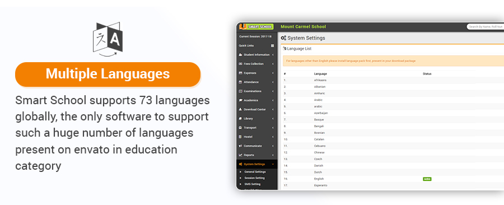
Task: Click the Reports chart icon
Action: tap(240, 155)
